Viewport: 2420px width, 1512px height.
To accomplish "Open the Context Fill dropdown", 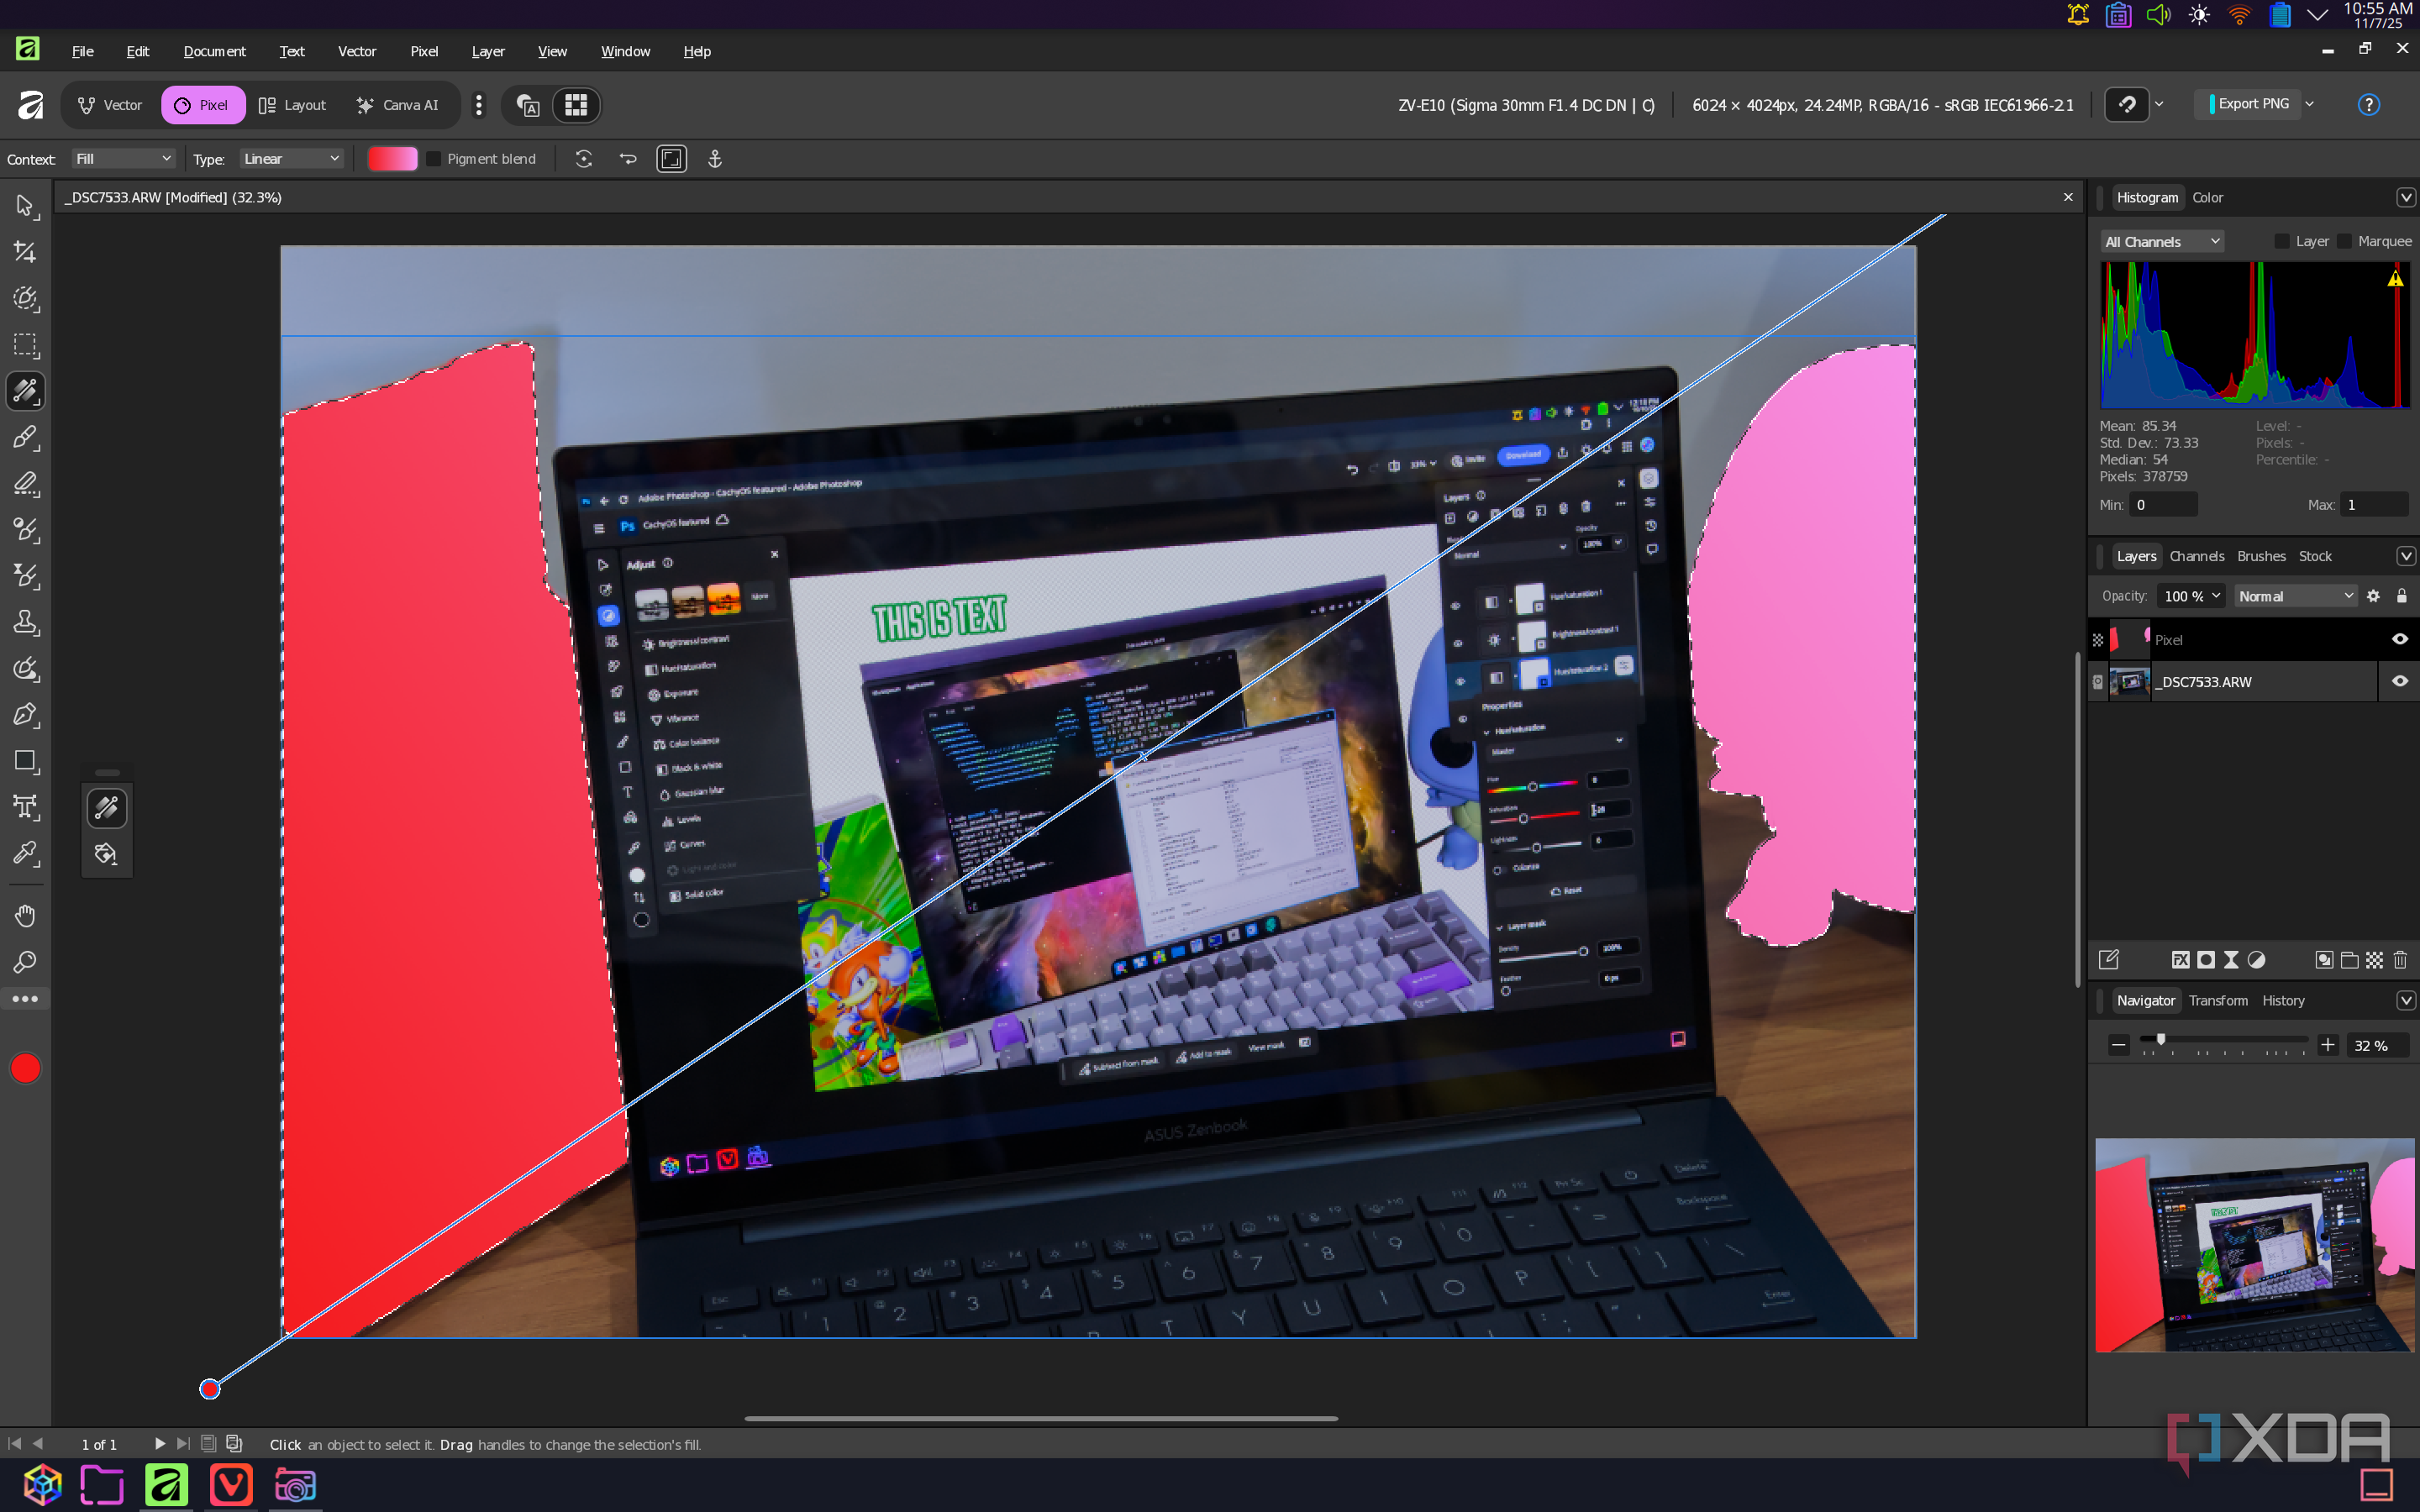I will coord(123,159).
